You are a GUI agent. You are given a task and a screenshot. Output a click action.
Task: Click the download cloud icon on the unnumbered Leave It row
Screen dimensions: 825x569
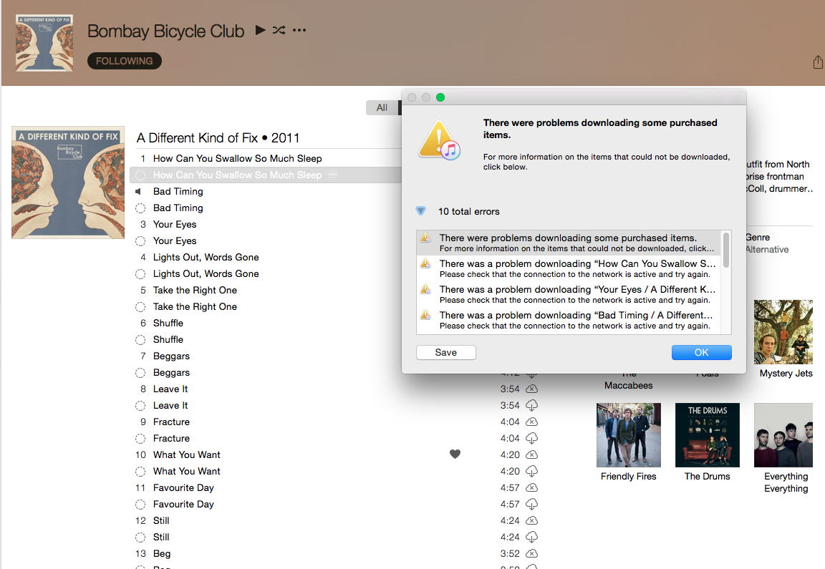pyautogui.click(x=532, y=405)
